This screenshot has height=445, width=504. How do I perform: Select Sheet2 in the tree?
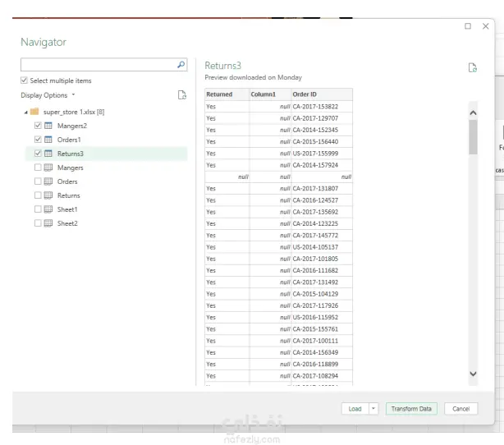[67, 223]
